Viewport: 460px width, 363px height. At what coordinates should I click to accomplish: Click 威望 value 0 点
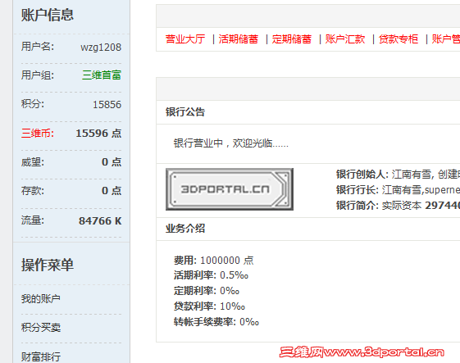click(112, 162)
